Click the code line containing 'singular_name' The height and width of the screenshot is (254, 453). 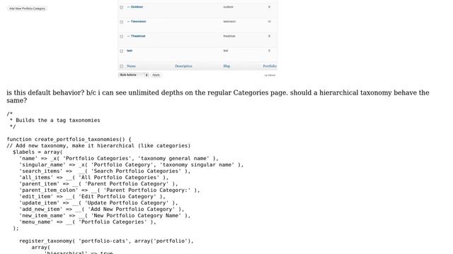click(132, 164)
